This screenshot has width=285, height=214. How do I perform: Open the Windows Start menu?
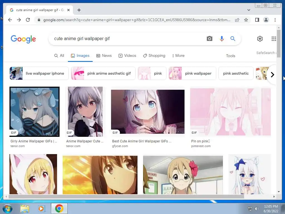click(x=7, y=208)
